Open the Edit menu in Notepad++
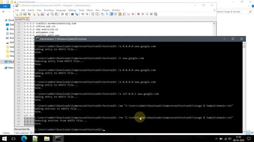Image resolution: width=254 pixels, height=142 pixels. click(23, 10)
